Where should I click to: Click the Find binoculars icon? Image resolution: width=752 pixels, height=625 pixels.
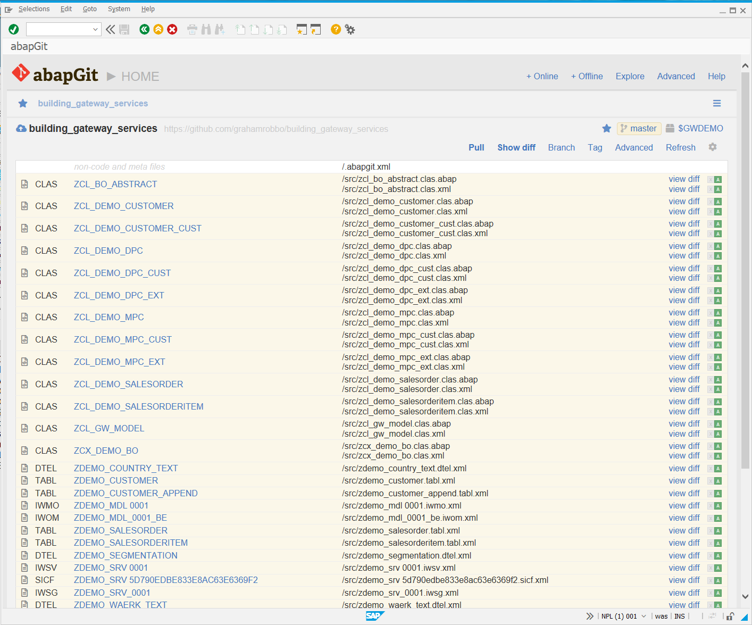206,29
